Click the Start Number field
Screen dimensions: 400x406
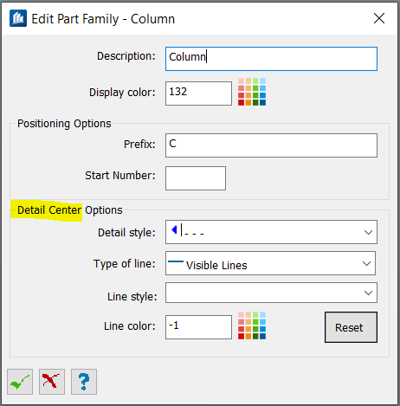pyautogui.click(x=196, y=178)
